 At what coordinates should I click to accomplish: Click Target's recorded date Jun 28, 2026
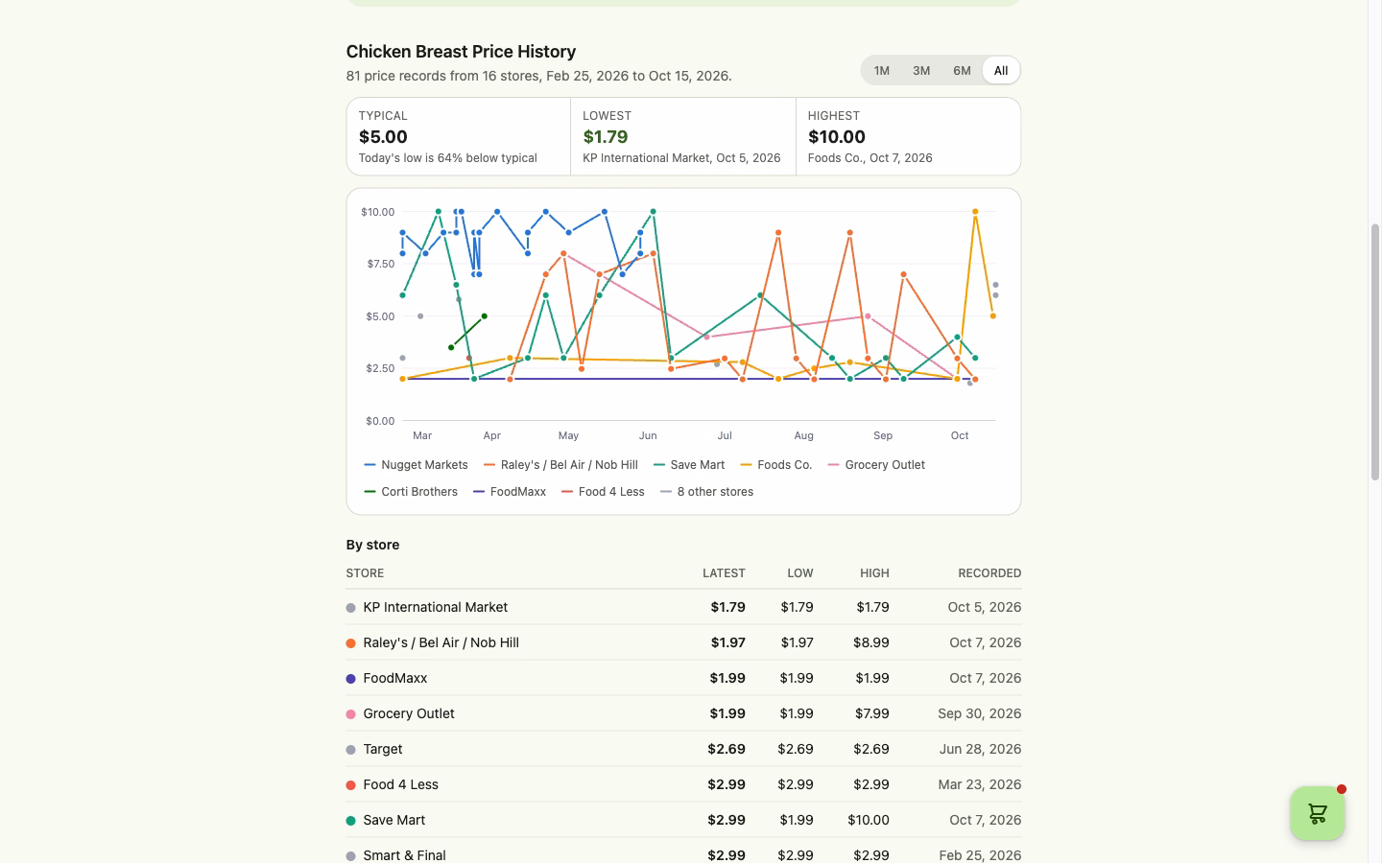(x=980, y=749)
